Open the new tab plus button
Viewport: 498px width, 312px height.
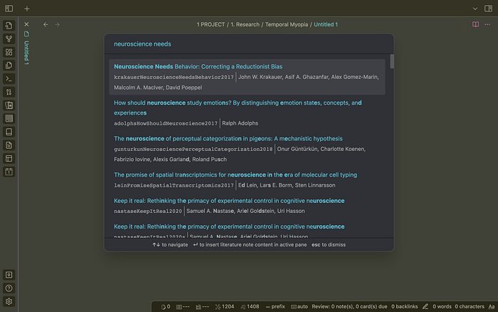(x=26, y=9)
